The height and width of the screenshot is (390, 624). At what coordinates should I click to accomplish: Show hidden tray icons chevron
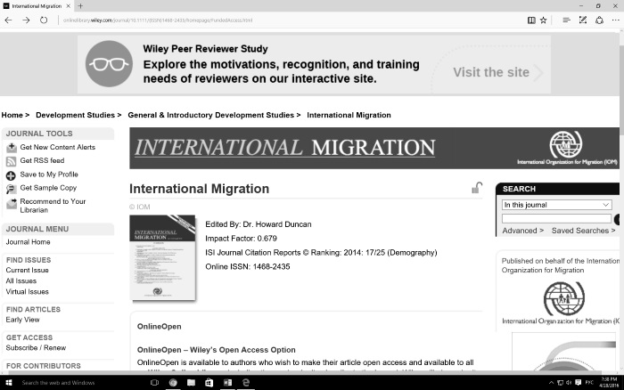[551, 383]
